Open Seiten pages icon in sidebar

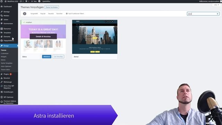tap(1, 19)
